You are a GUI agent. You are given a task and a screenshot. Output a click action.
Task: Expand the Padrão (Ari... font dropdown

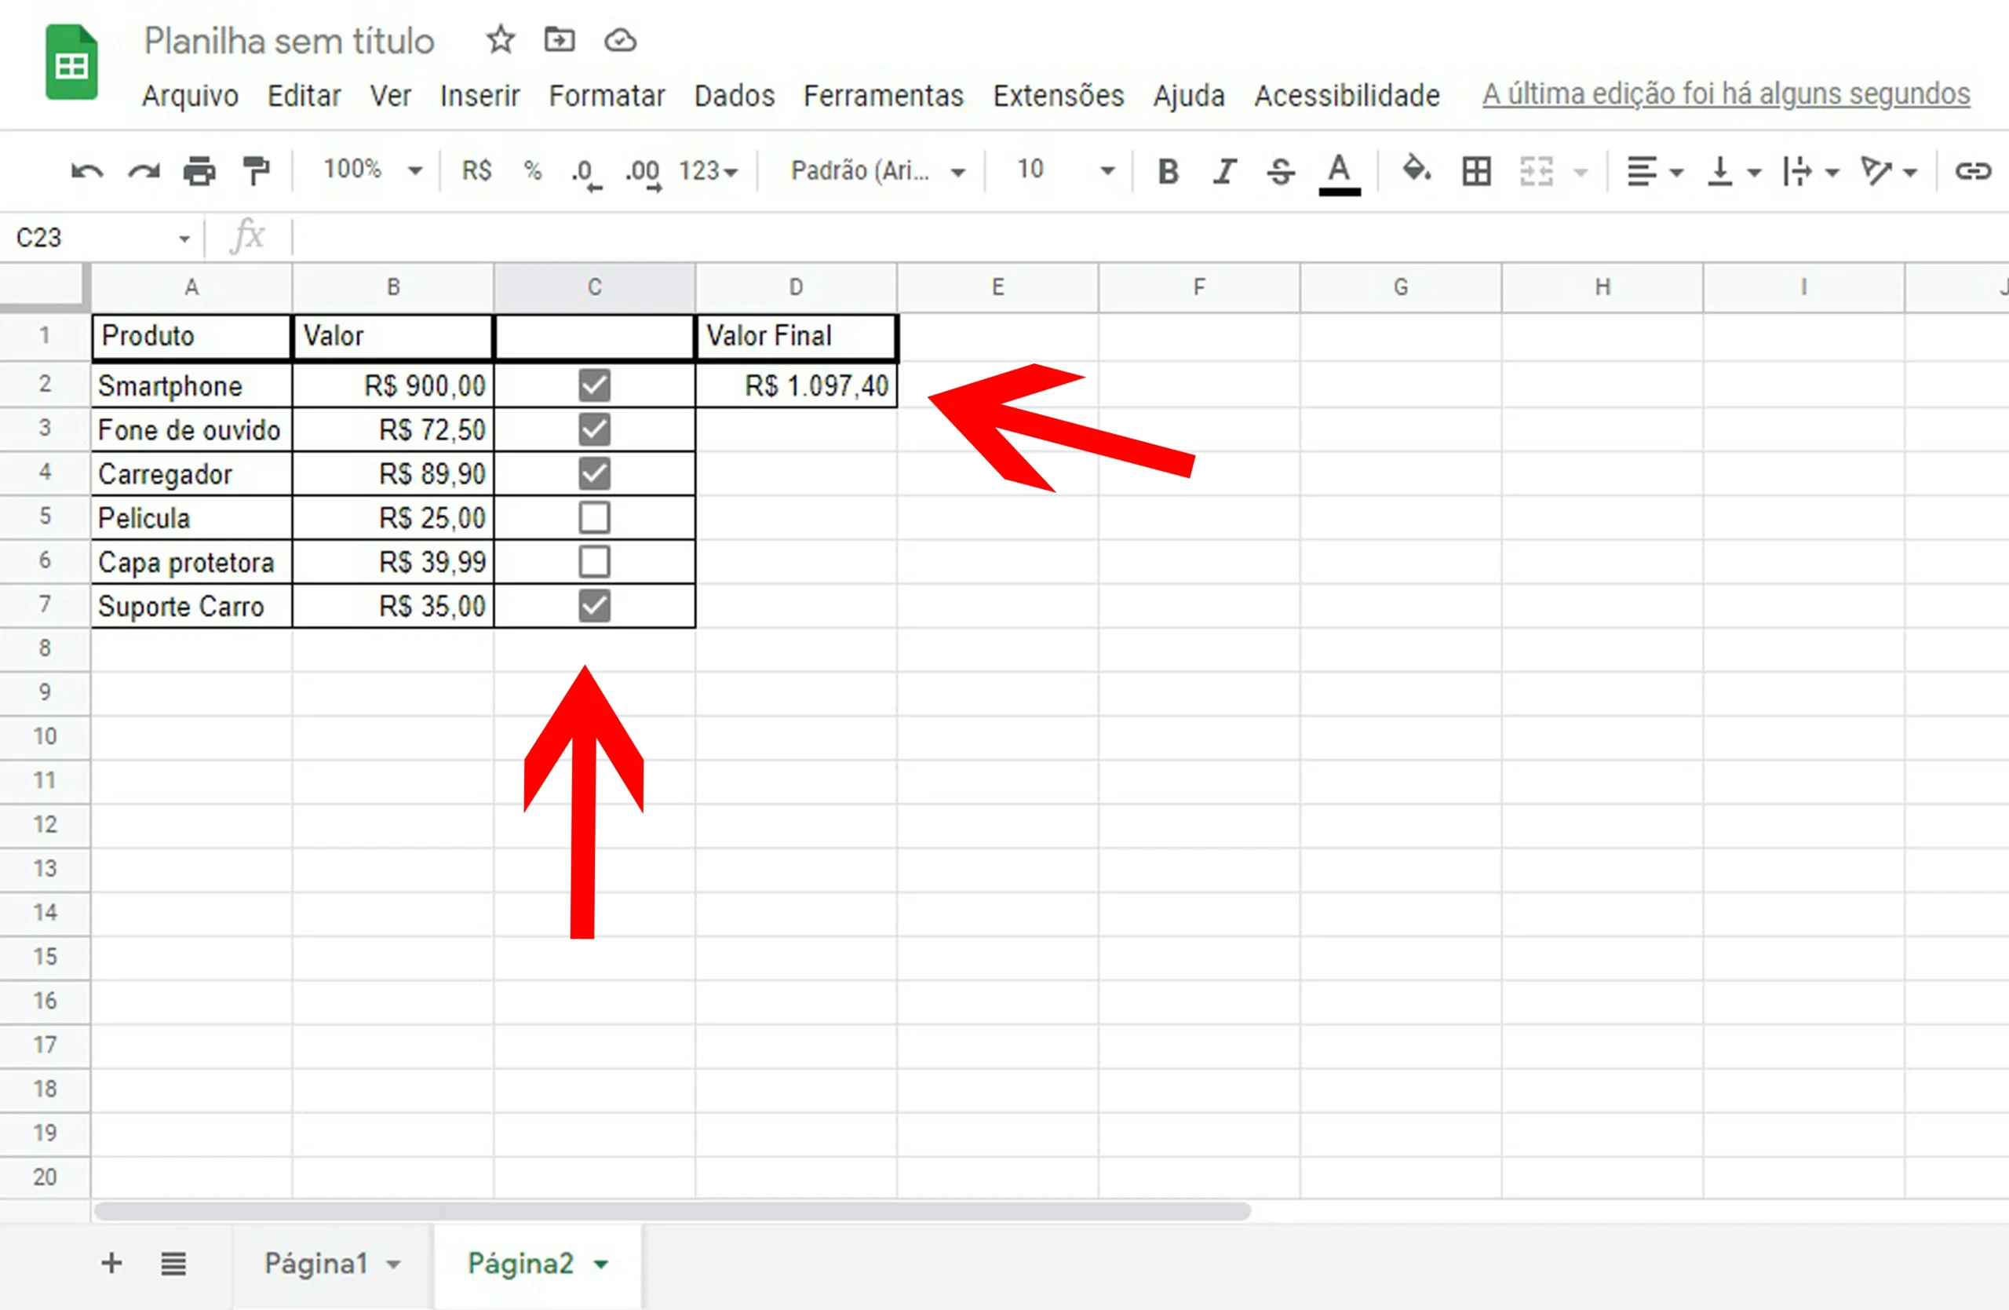pyautogui.click(x=878, y=171)
